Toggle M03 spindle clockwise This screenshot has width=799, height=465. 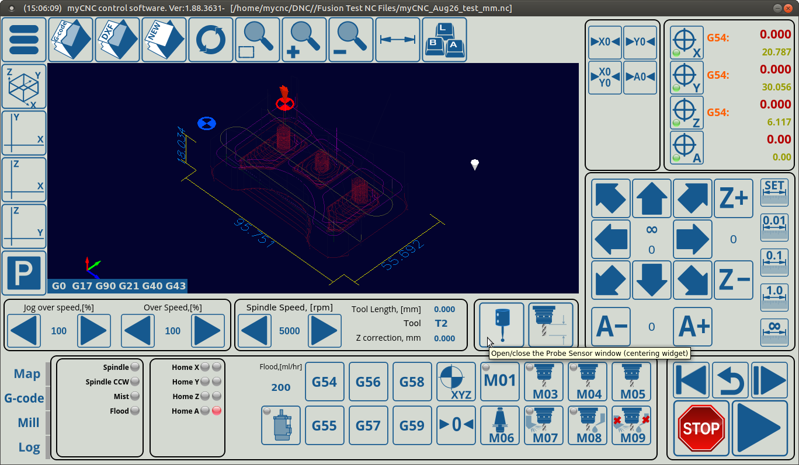544,382
